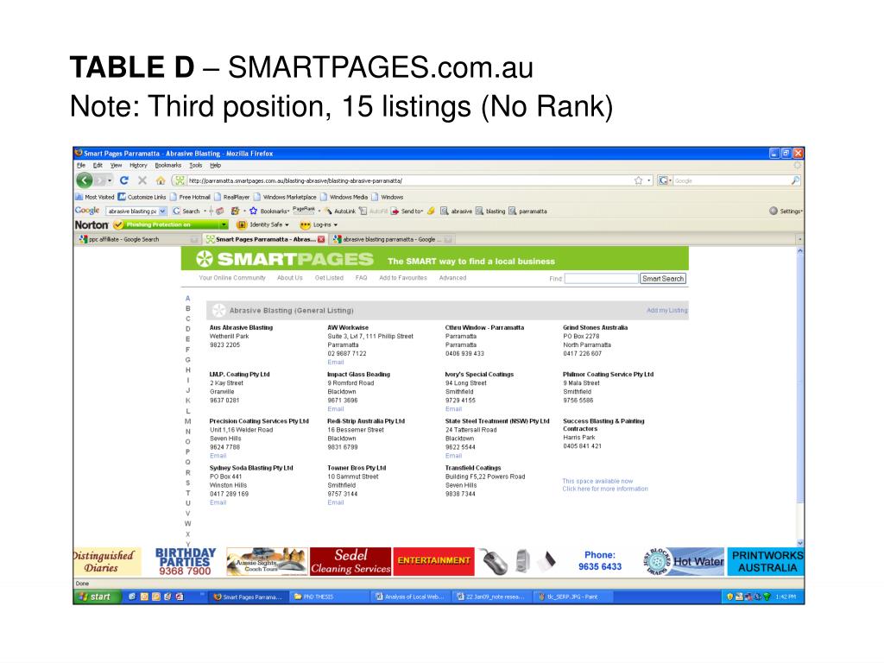The image size is (884, 663).
Task: Open the Sedel Cleaning Services ad
Action: click(x=350, y=561)
